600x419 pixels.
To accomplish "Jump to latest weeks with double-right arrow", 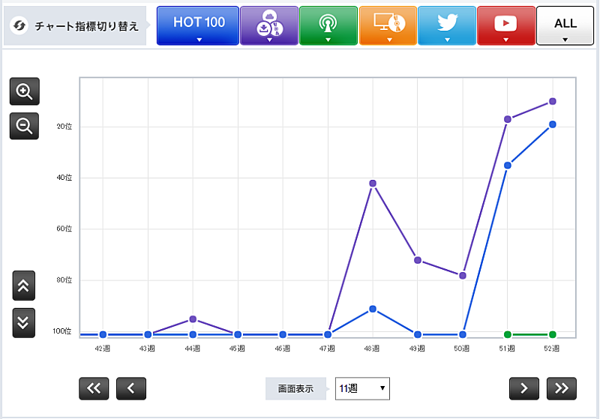I will tap(561, 388).
